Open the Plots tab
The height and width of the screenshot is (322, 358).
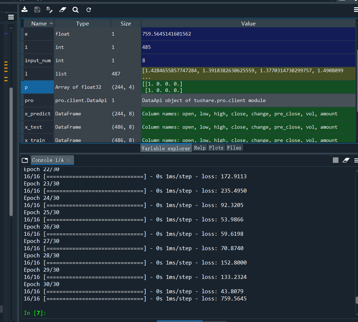(x=216, y=148)
